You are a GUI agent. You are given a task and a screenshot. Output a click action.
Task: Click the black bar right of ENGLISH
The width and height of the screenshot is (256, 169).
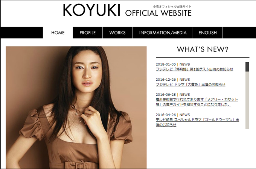[x=239, y=33]
